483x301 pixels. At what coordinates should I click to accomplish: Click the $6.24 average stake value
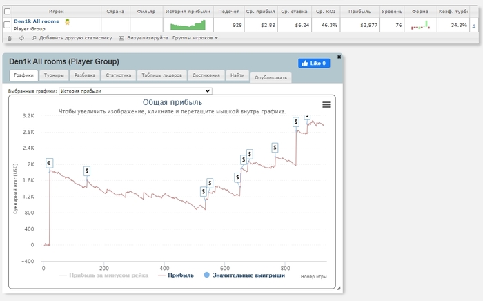pos(302,26)
